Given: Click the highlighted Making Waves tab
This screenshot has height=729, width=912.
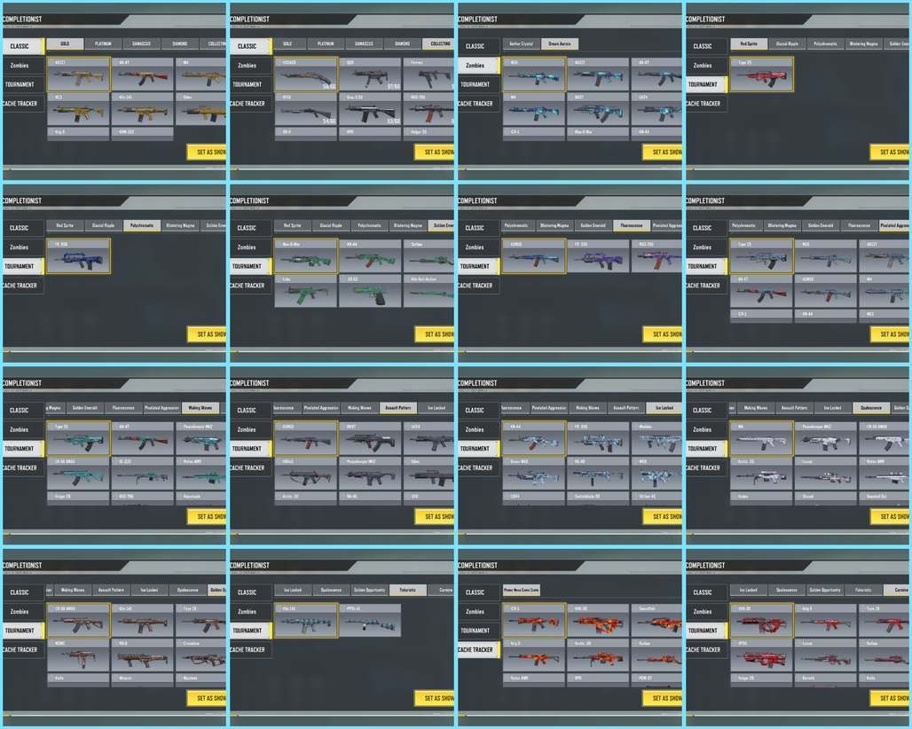Looking at the screenshot, I should (200, 408).
